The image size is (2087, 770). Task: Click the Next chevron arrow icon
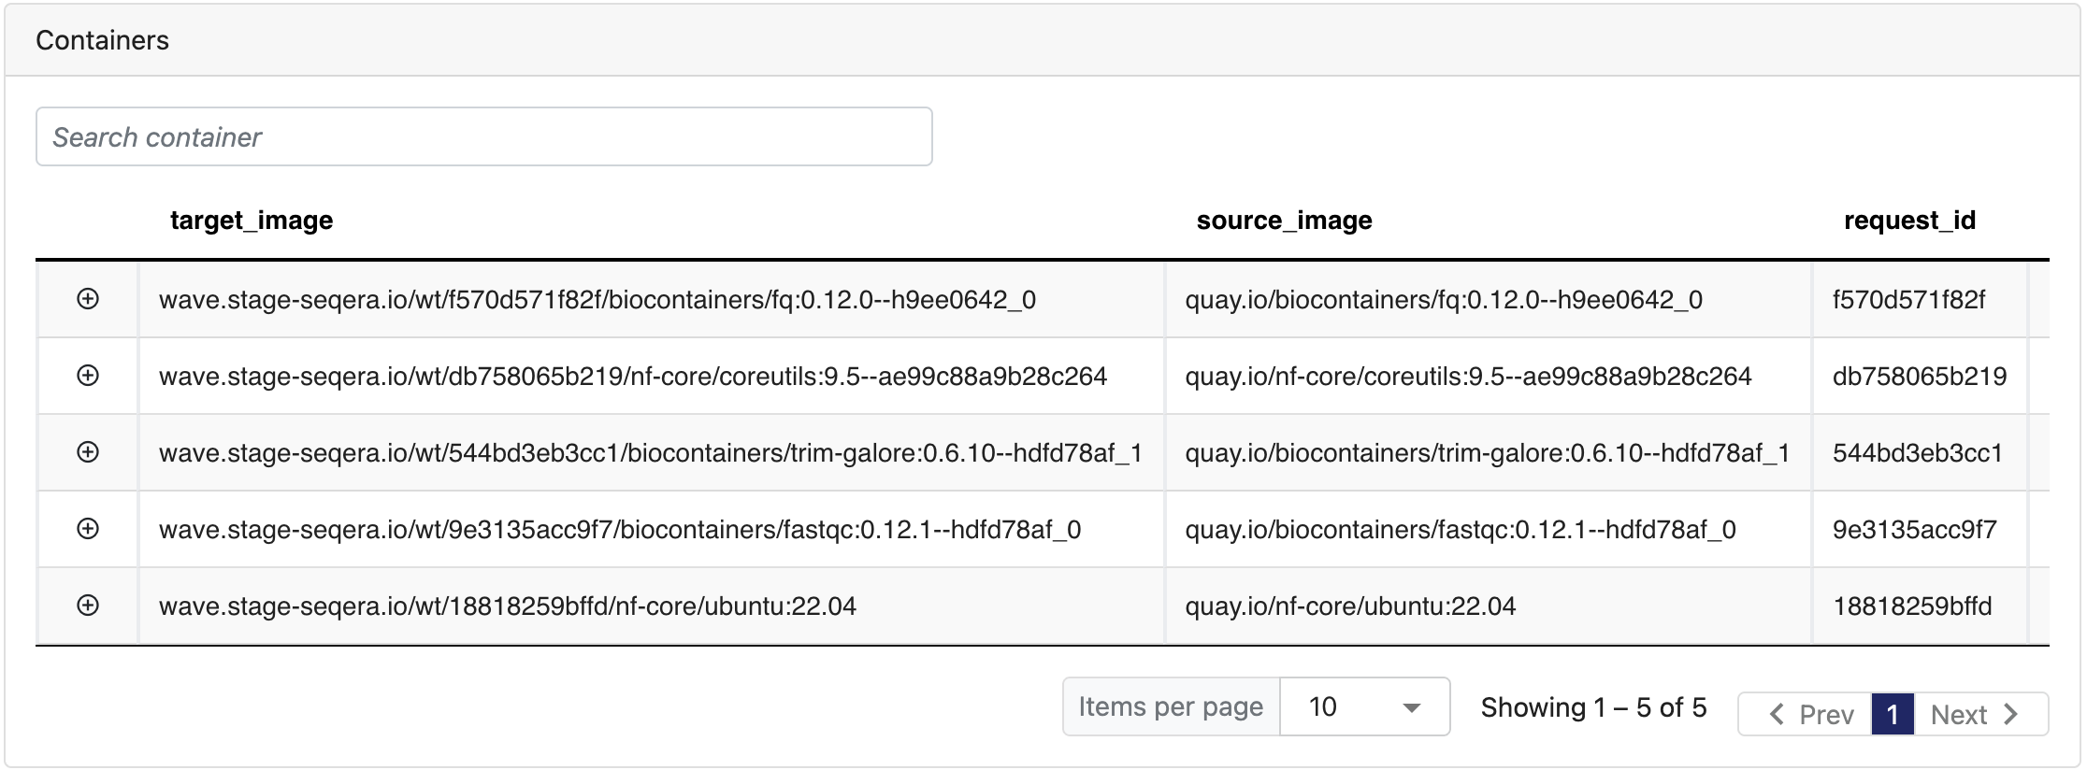(x=2012, y=715)
